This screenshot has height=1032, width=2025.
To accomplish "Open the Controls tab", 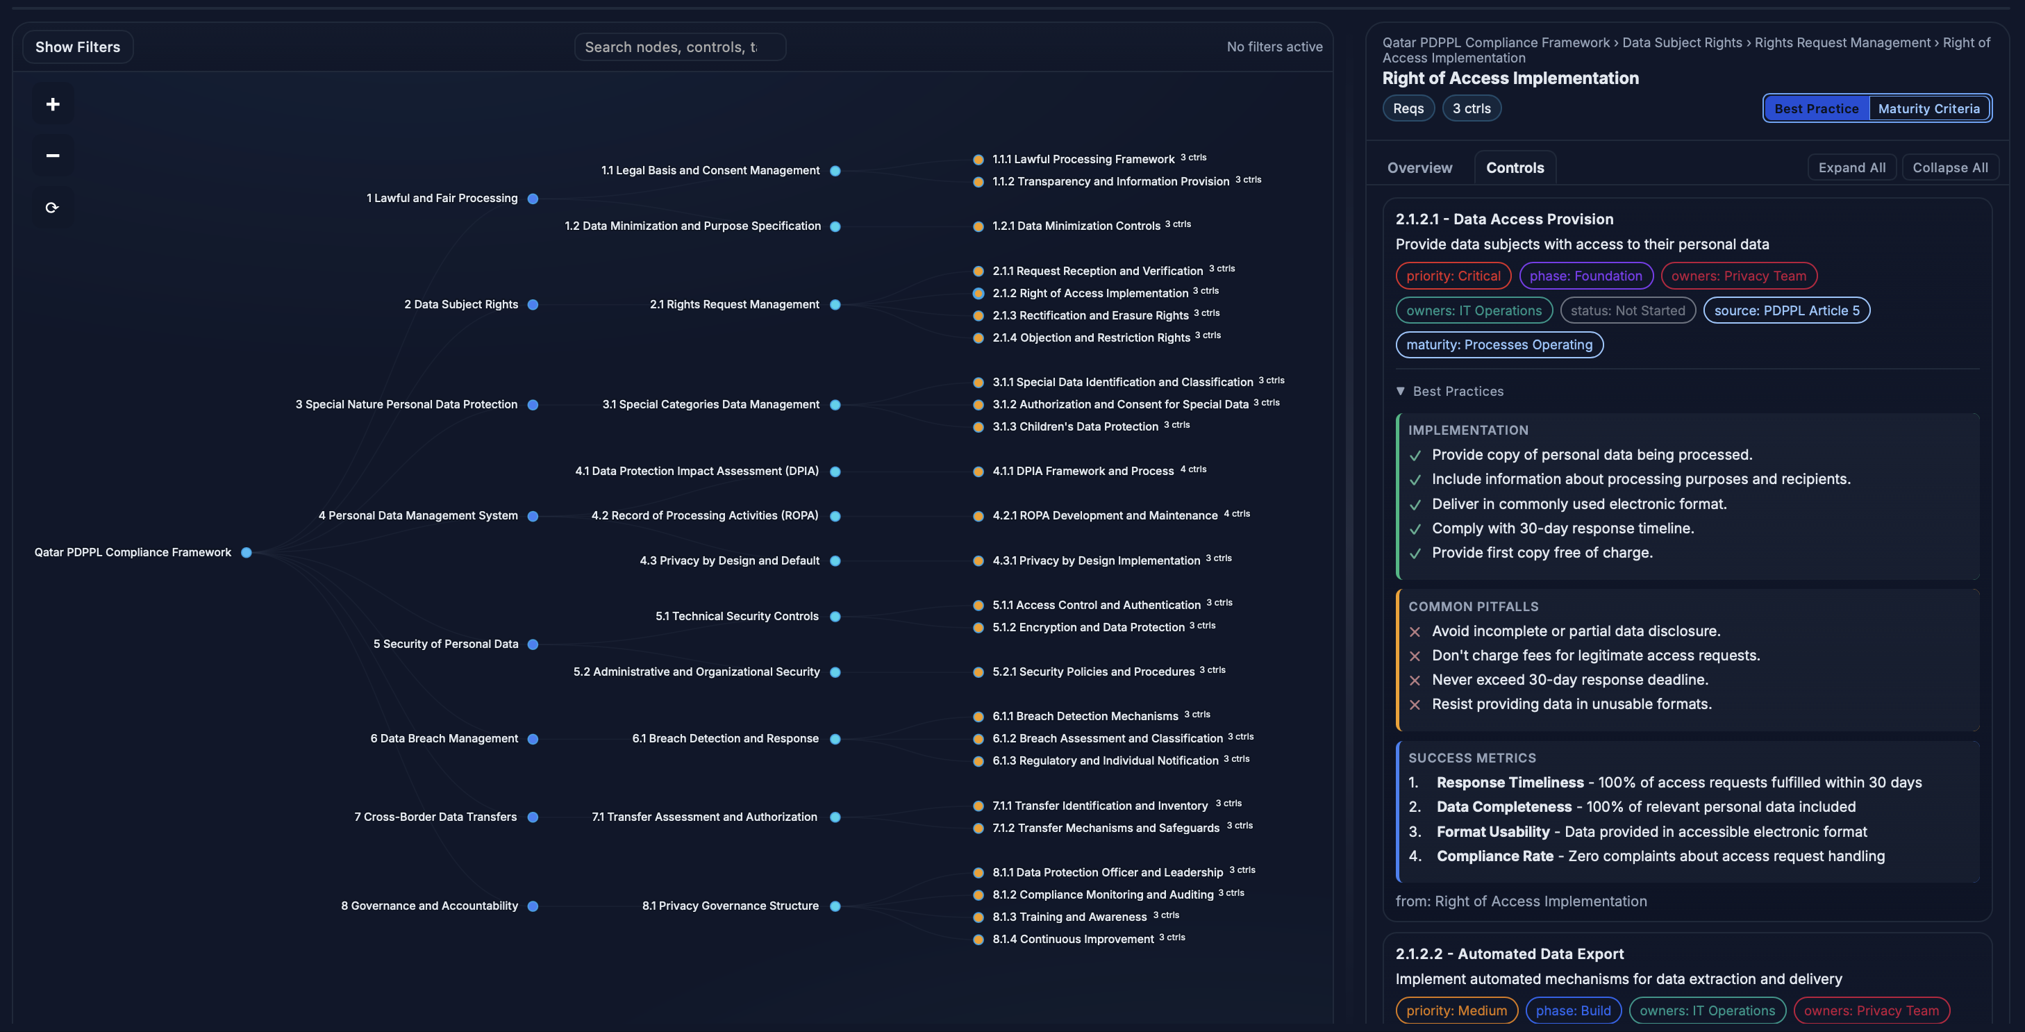I will [1514, 167].
